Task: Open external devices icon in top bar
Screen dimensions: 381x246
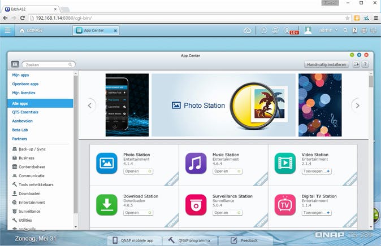Action: point(275,30)
